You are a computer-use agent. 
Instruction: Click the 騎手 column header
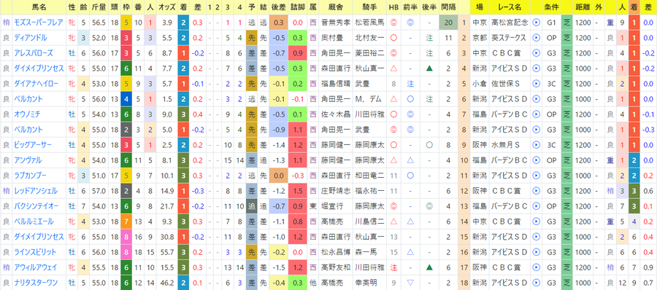tap(369, 7)
